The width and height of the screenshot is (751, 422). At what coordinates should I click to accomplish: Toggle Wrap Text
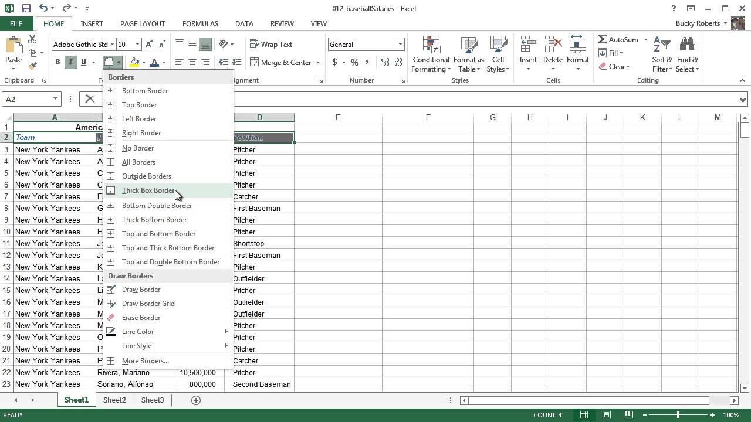click(271, 44)
